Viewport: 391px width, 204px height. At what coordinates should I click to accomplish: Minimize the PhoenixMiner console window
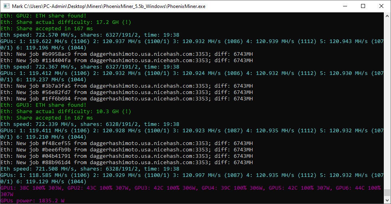[345, 6]
